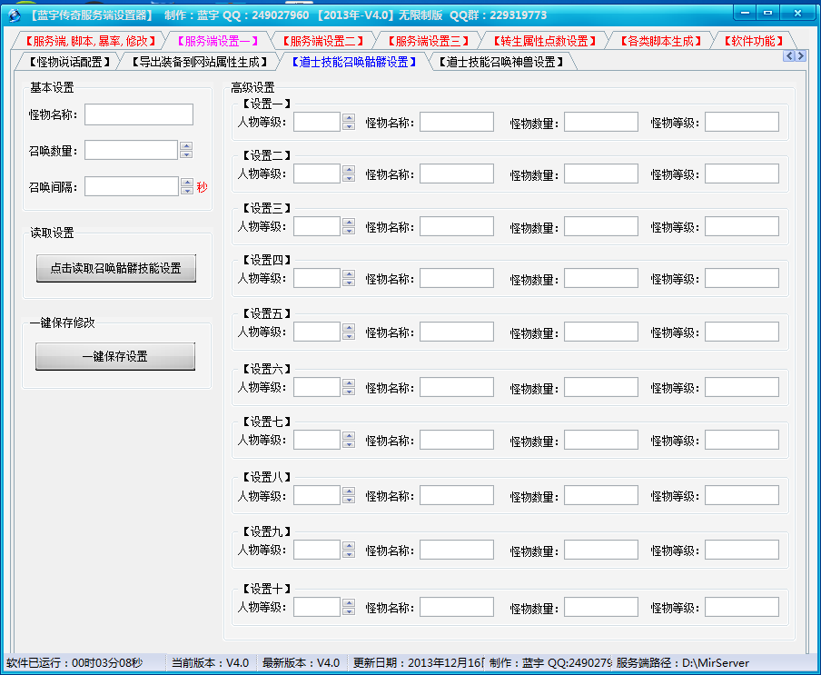Viewport: 821px width, 675px height.
Task: Focus 设置三 怪物等级 field
Action: [742, 226]
